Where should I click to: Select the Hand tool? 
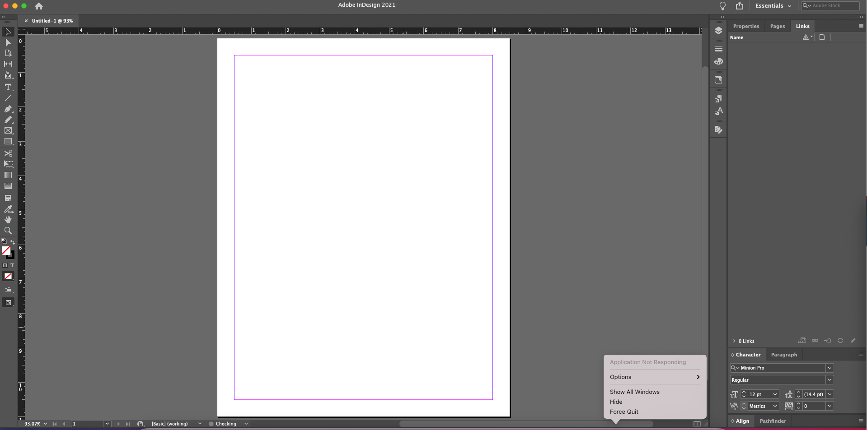(x=8, y=220)
